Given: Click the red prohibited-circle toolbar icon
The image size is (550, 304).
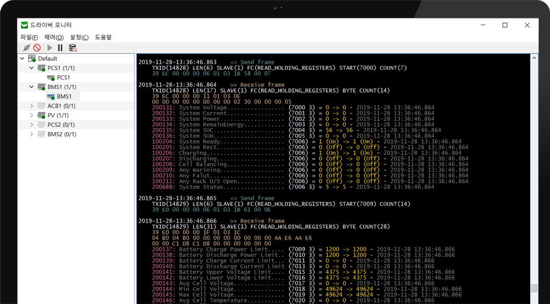Looking at the screenshot, I should pos(37,48).
